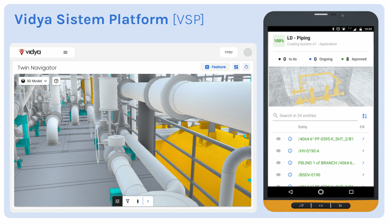The height and width of the screenshot is (224, 389).
Task: Open the hamburger menu beside Vidya logo
Action: (65, 52)
